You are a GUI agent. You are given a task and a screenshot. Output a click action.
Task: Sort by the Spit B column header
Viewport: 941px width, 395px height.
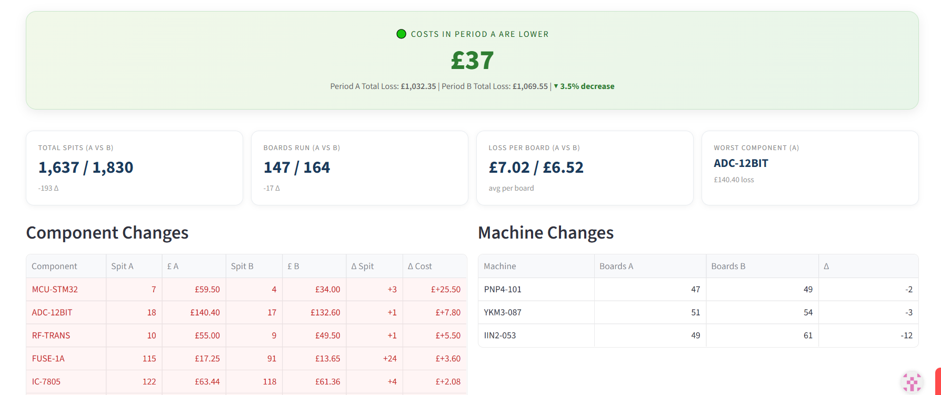[254, 266]
